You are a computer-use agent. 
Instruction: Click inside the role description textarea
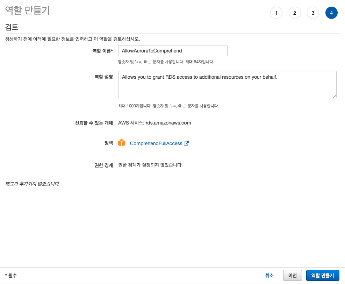point(227,84)
